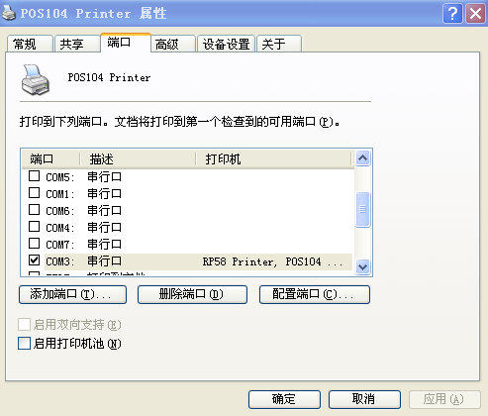Screen dimensions: 488x416
Task: Select the COM4: port row text
Action: (x=60, y=228)
